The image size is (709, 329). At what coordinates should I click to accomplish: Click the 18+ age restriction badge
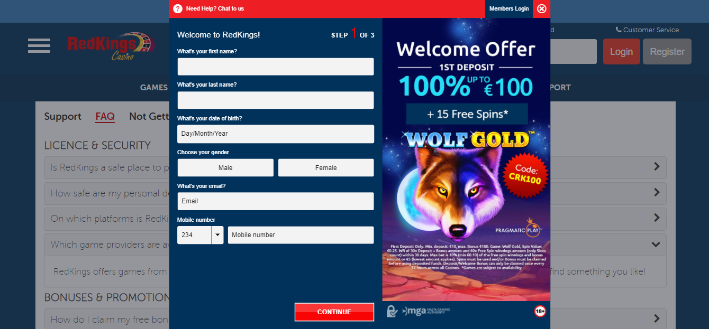click(540, 312)
